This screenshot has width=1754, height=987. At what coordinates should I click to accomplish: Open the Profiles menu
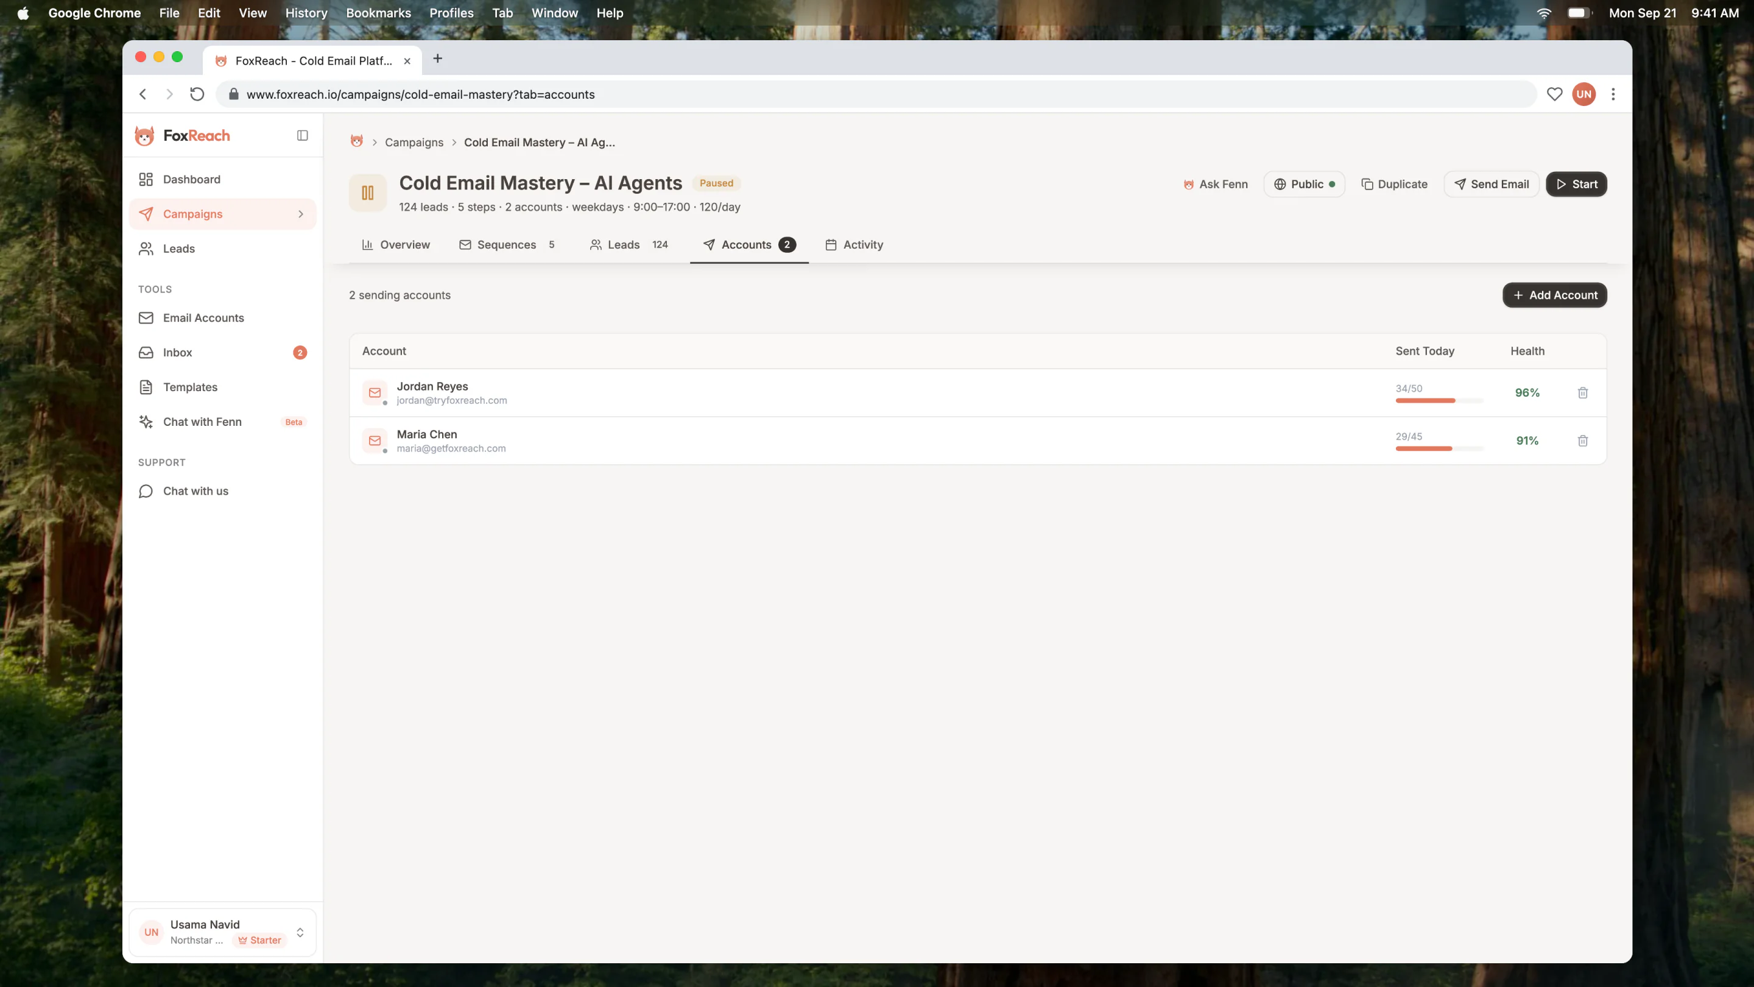click(451, 13)
